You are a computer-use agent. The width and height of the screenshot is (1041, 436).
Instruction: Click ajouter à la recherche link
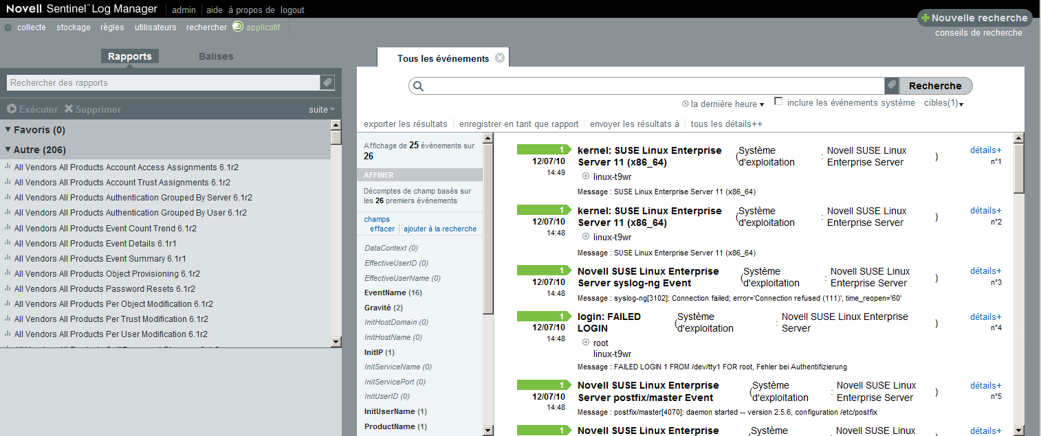click(440, 229)
